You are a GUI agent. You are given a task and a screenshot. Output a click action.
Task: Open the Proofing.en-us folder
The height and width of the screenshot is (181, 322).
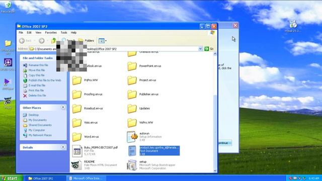click(x=87, y=95)
